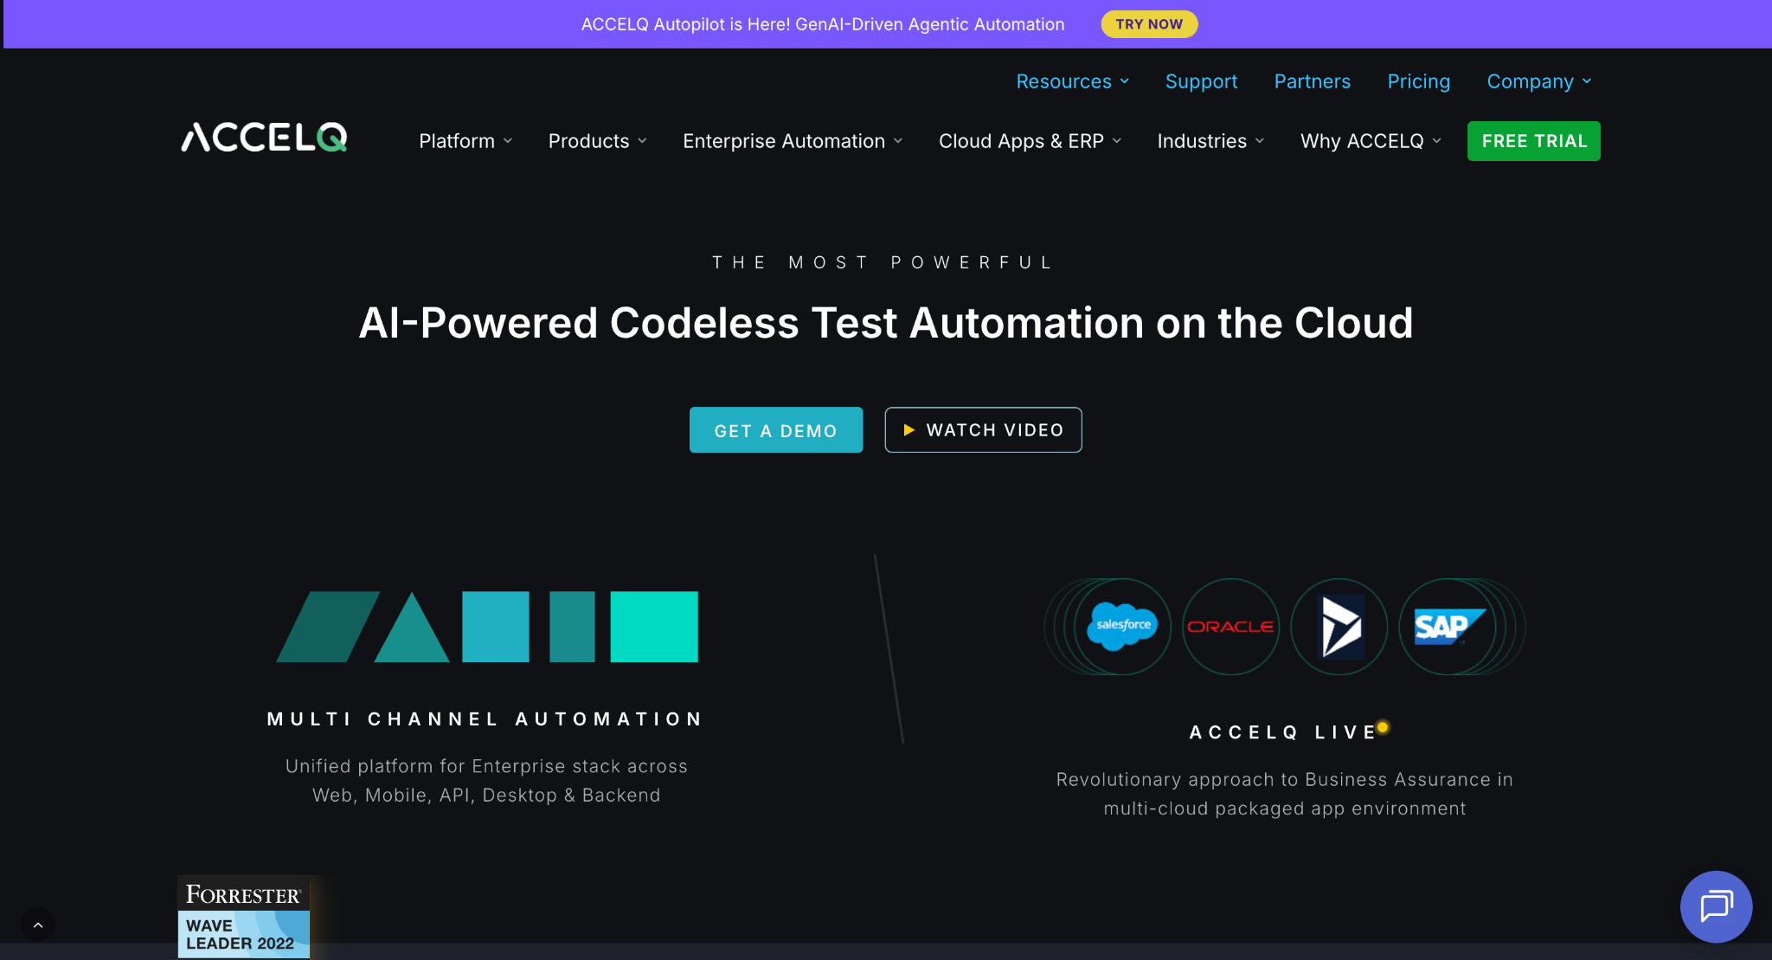Click the scroll-to-top arrow button

click(x=38, y=925)
